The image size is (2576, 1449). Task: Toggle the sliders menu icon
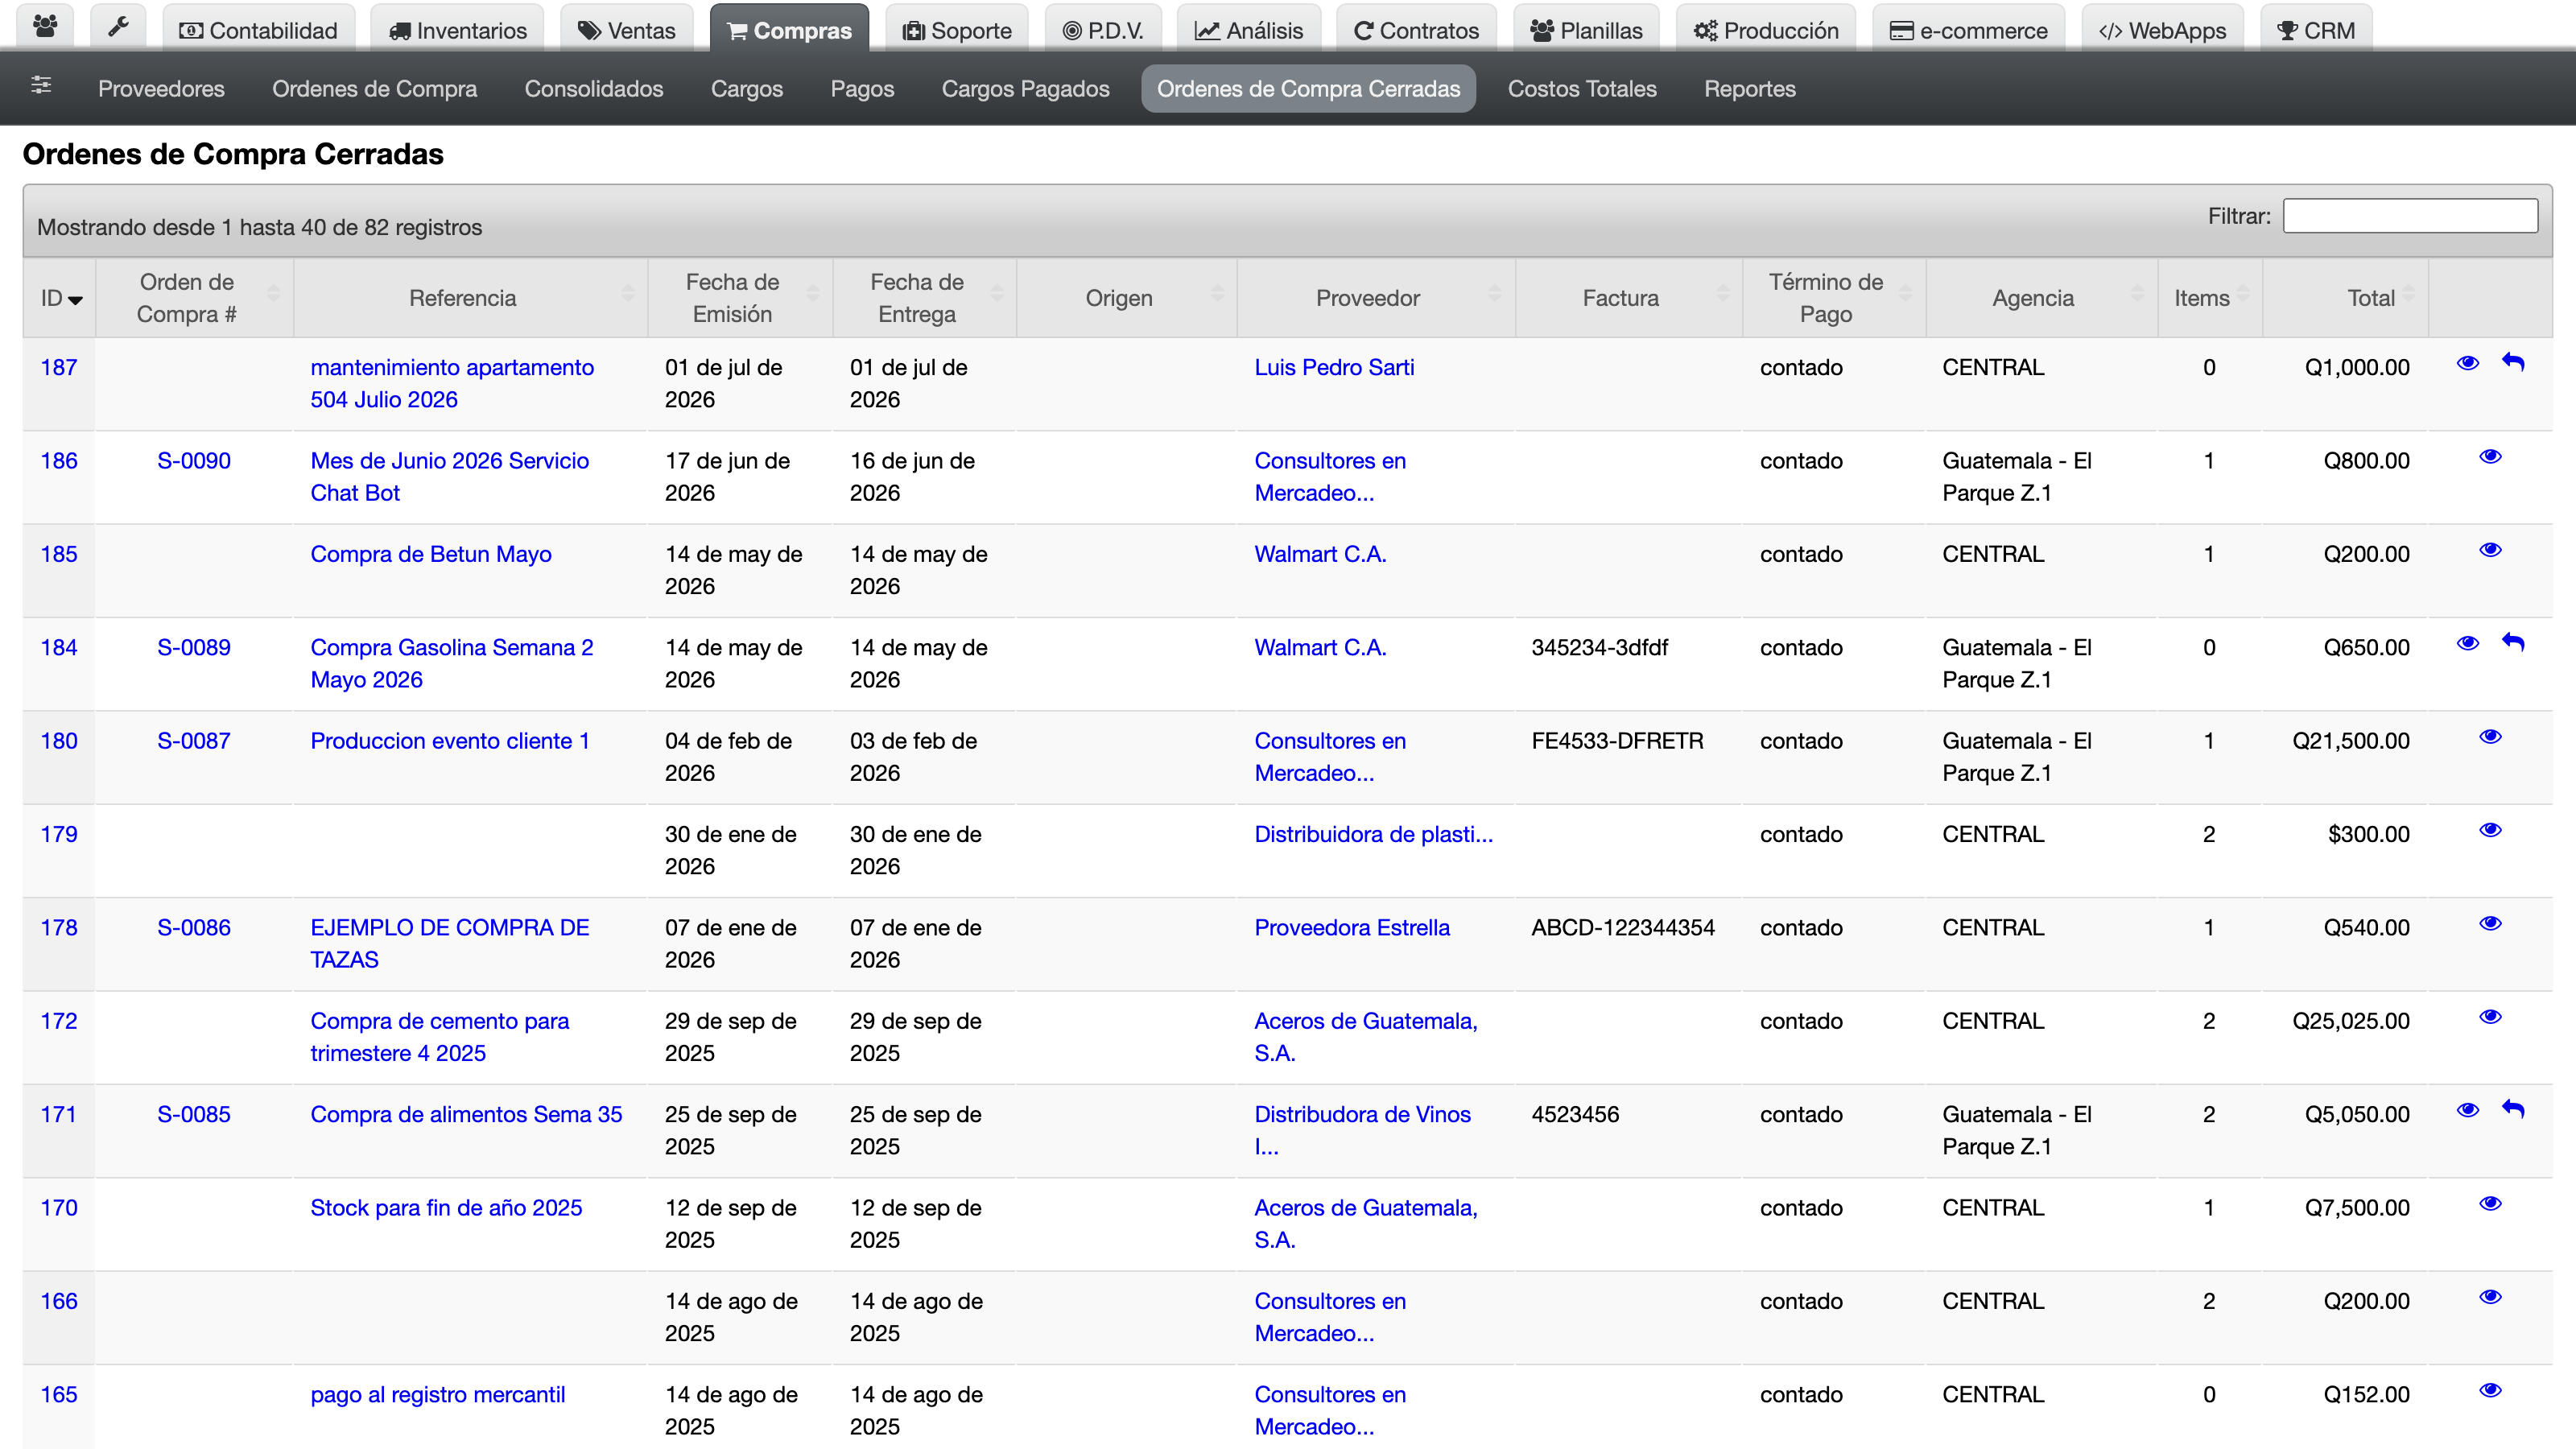coord(41,85)
